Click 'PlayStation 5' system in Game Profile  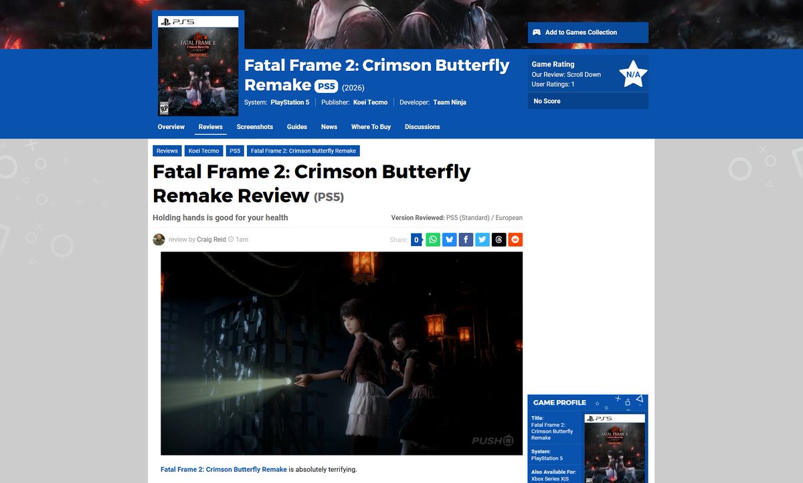tap(547, 458)
